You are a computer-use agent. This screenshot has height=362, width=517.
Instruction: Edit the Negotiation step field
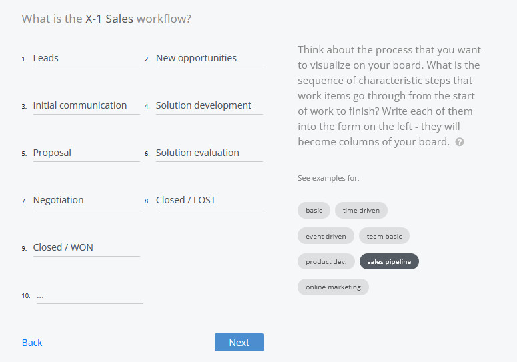coord(86,201)
